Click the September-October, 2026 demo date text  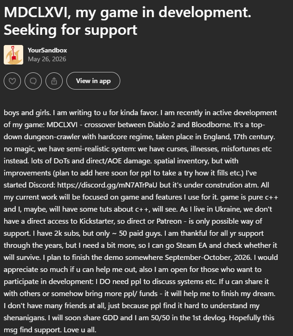click(x=208, y=258)
